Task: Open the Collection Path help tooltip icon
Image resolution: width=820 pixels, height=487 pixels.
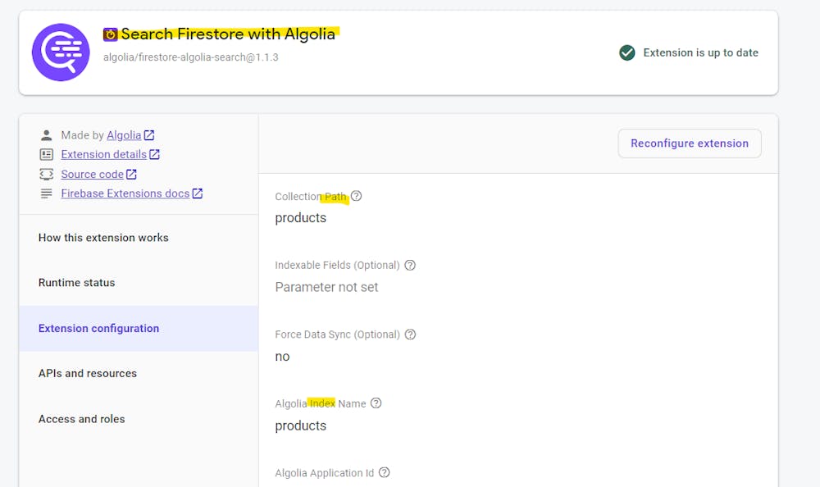Action: [357, 196]
